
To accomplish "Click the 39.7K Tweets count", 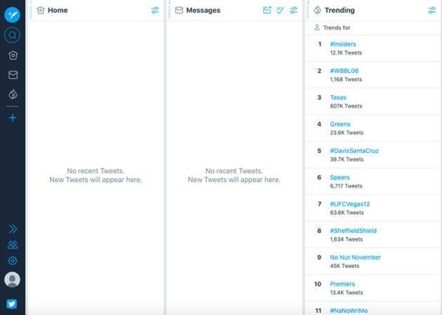I will pyautogui.click(x=347, y=160).
